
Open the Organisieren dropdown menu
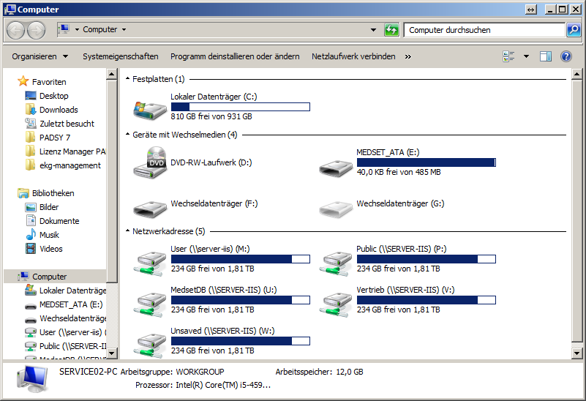pos(40,56)
